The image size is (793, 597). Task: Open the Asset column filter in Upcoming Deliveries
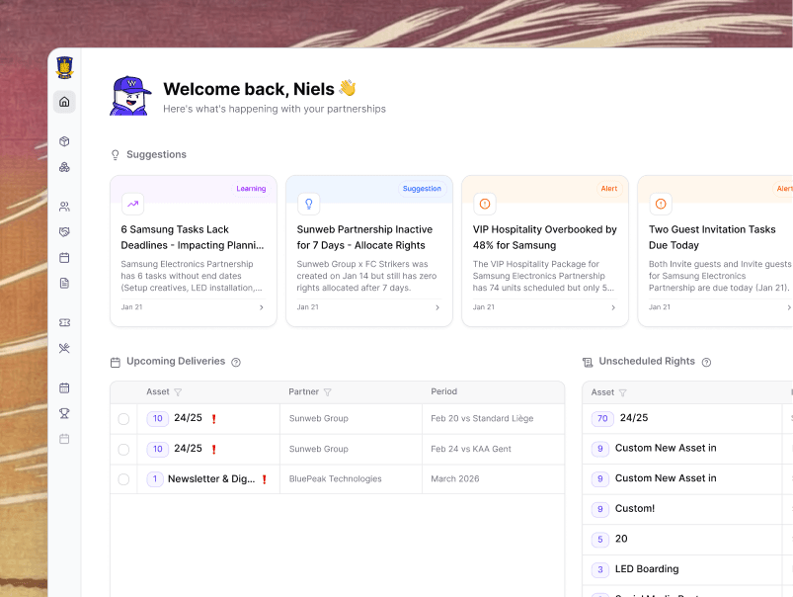(178, 391)
